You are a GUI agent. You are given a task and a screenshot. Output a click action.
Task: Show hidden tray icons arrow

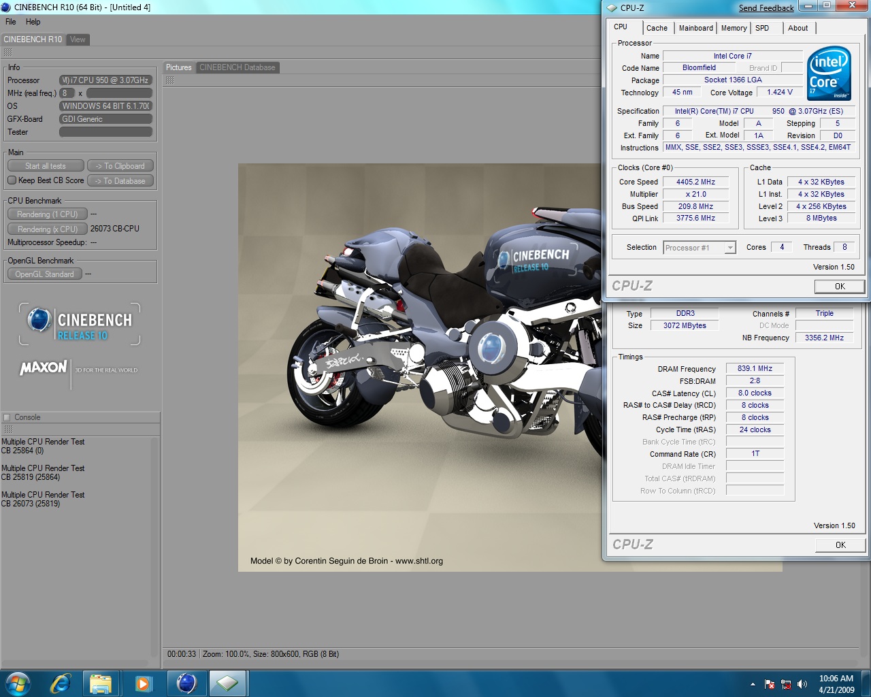pyautogui.click(x=753, y=684)
